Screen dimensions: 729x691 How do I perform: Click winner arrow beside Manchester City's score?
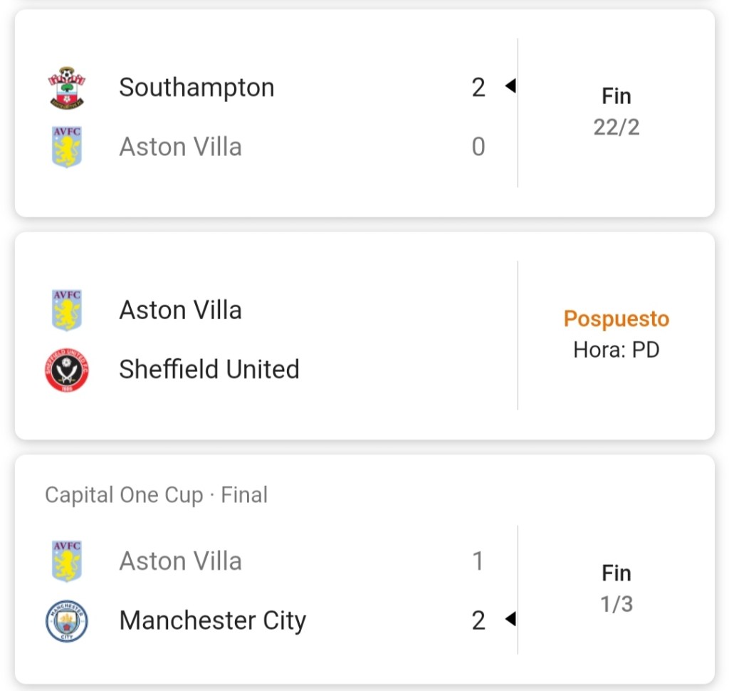(510, 620)
